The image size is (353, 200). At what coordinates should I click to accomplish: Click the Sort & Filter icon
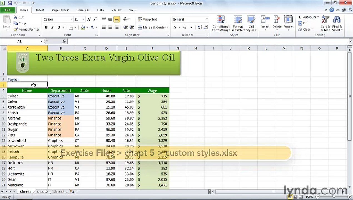tap(325, 20)
